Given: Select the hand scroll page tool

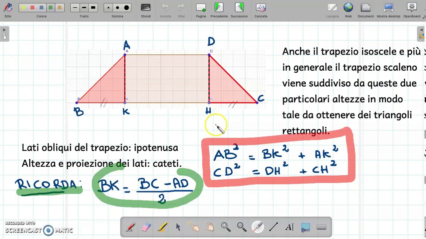Looking at the screenshot, I should 210,227.
